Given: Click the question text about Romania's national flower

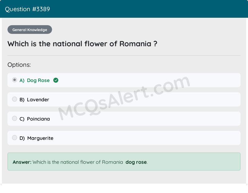Looking at the screenshot, I should tap(82, 44).
